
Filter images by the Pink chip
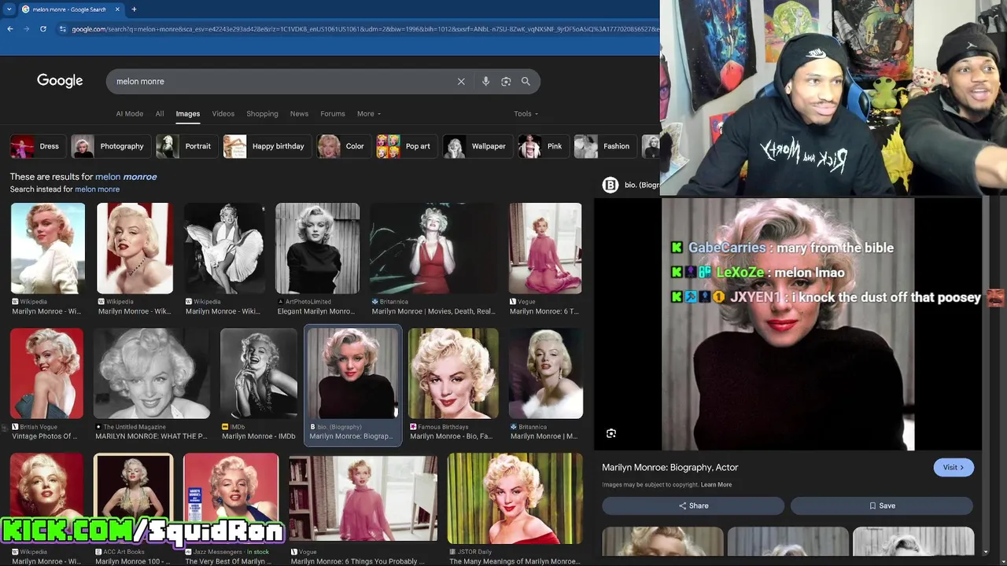coord(542,146)
